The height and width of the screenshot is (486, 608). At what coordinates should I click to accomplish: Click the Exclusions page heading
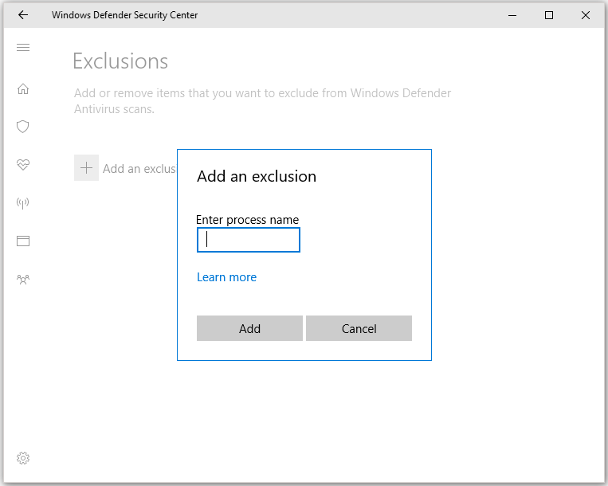coord(120,61)
